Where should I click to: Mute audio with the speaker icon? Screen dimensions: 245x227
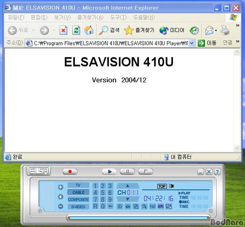[61, 197]
